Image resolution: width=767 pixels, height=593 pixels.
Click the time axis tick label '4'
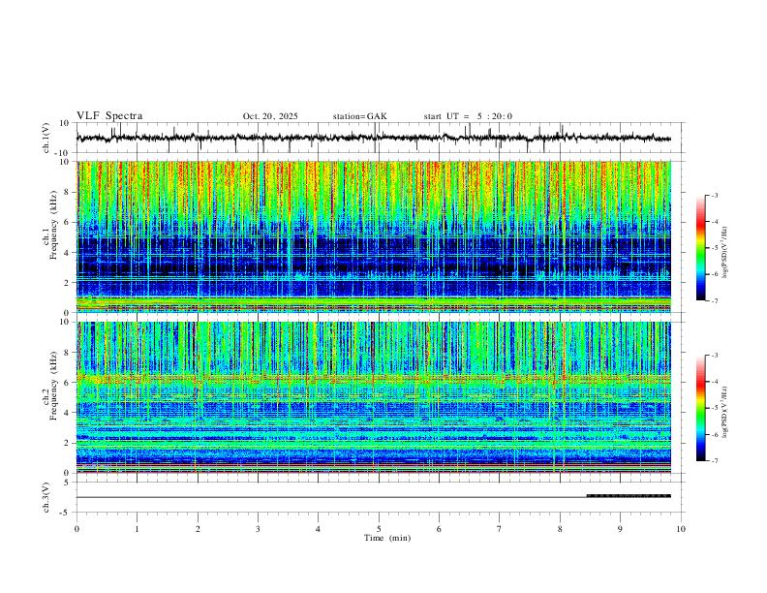318,529
